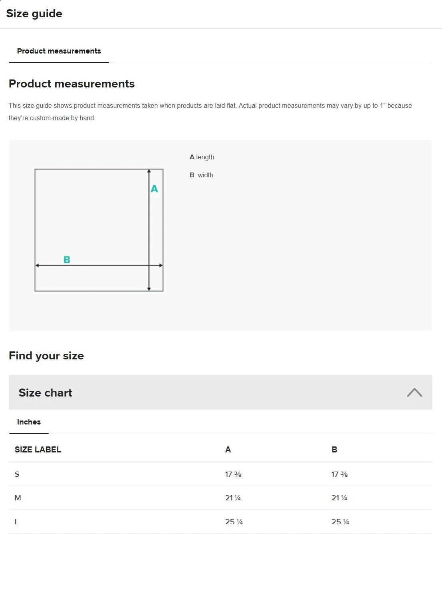
Task: Click the teal A label in diagram
Action: pyautogui.click(x=154, y=189)
